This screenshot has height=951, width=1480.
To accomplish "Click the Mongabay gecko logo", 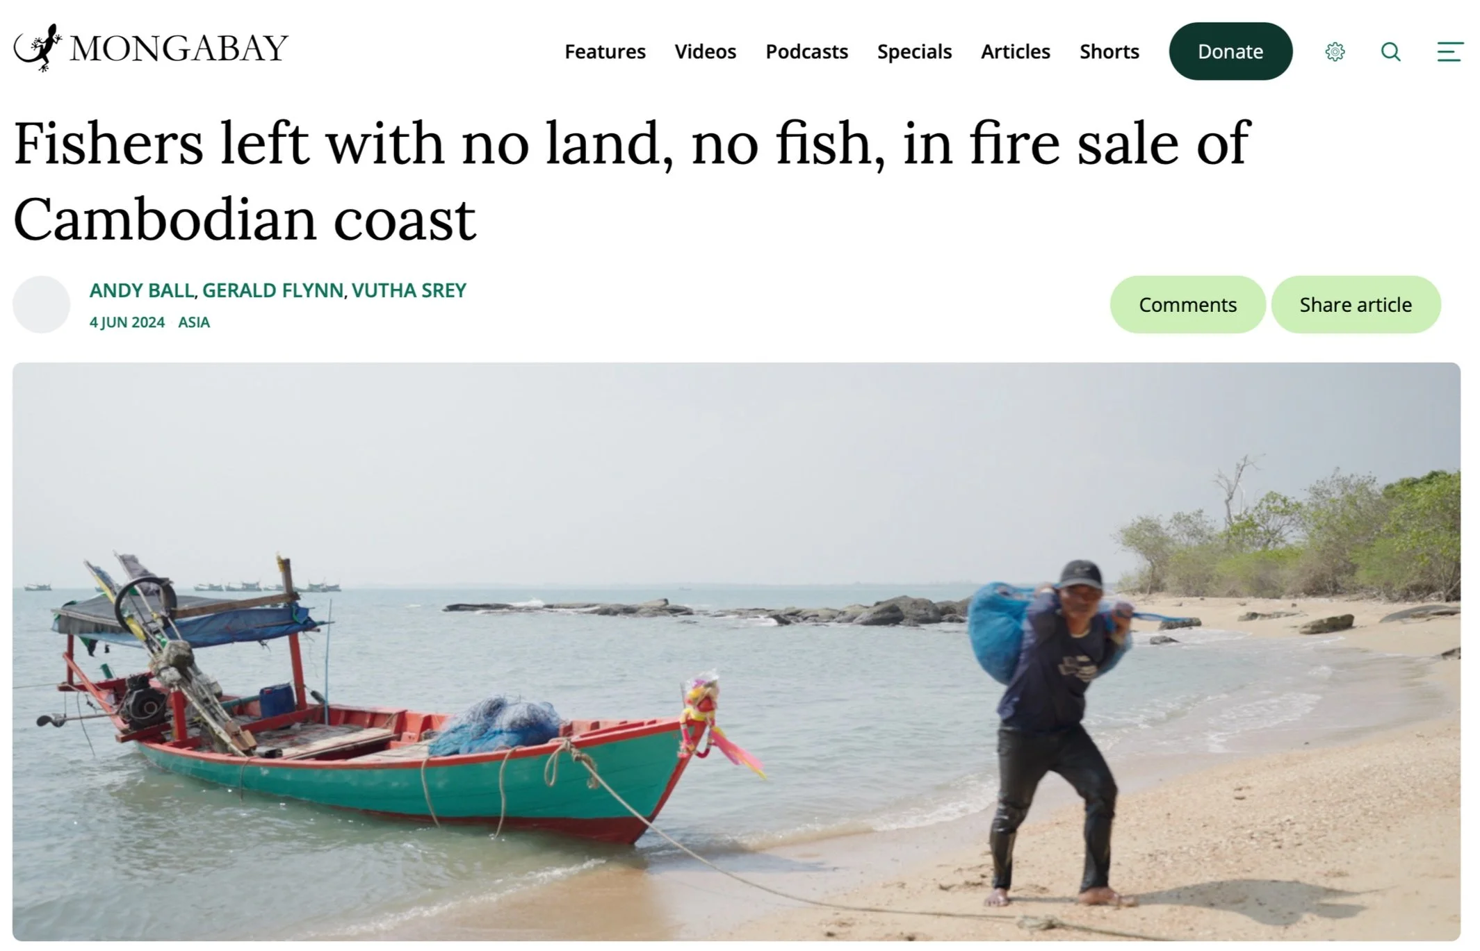I will point(38,47).
